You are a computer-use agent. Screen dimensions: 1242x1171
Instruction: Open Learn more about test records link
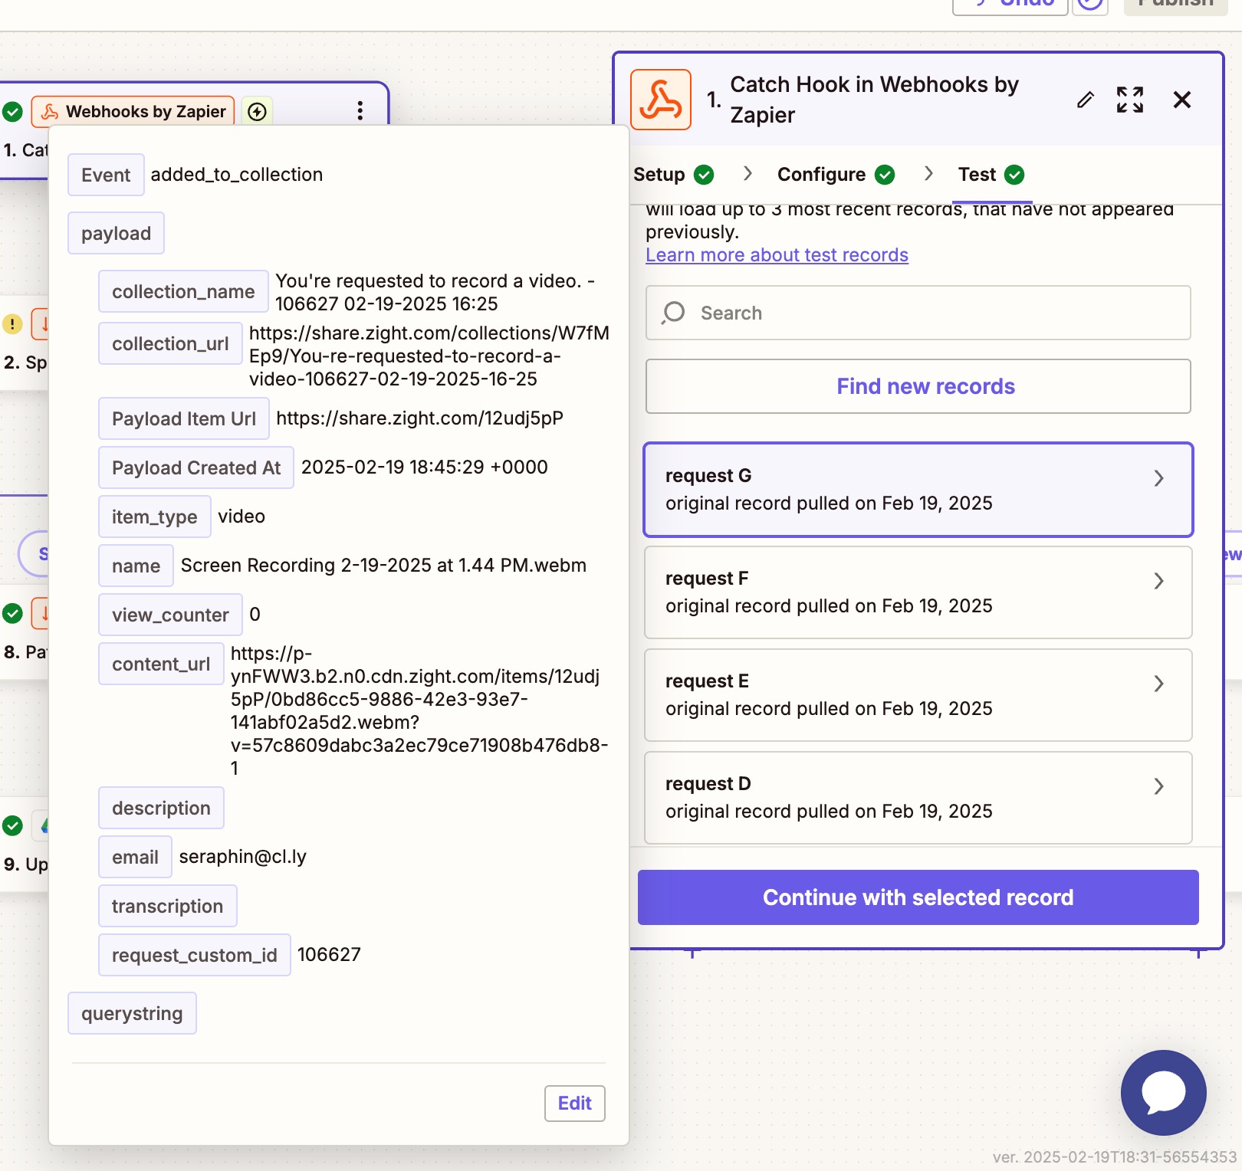point(777,255)
